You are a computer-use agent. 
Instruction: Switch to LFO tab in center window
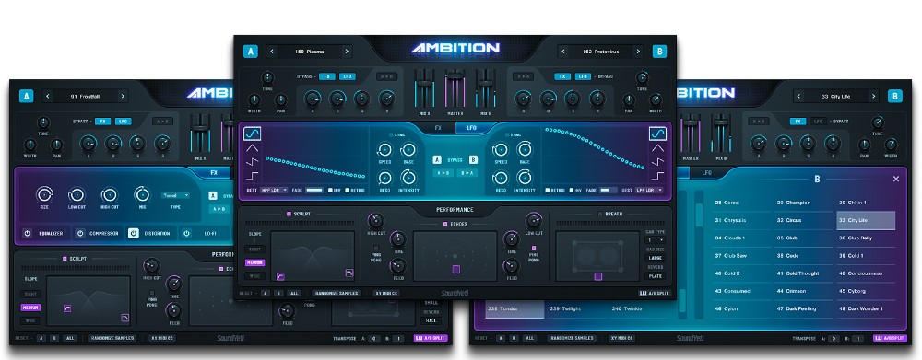point(471,127)
